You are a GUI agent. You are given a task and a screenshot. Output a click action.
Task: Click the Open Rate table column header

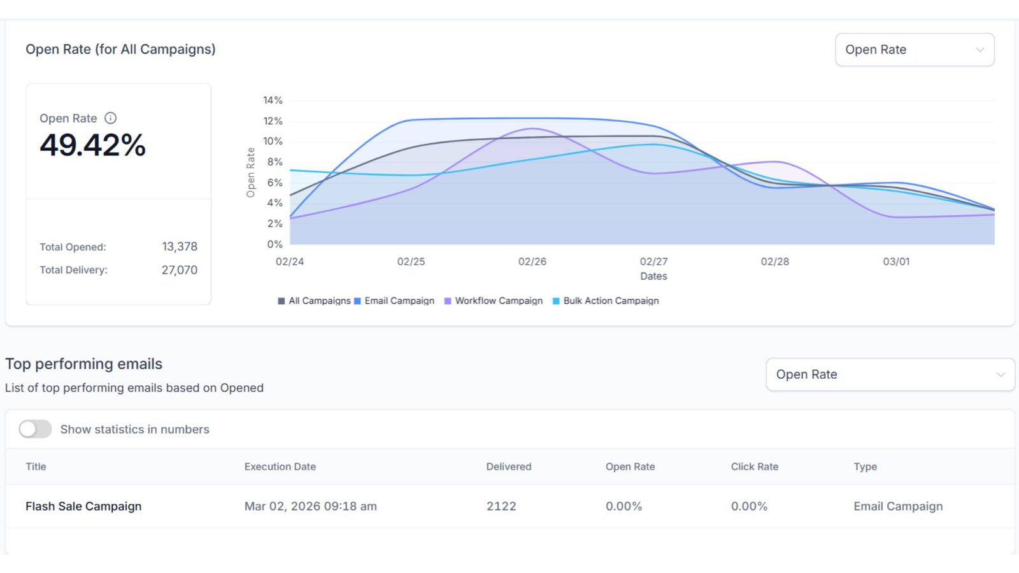[630, 467]
